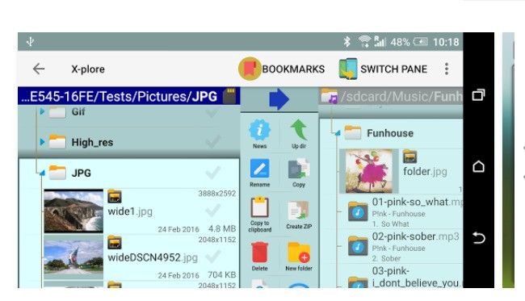Open the wide1.jpg coastline thumbnail

pos(73,211)
